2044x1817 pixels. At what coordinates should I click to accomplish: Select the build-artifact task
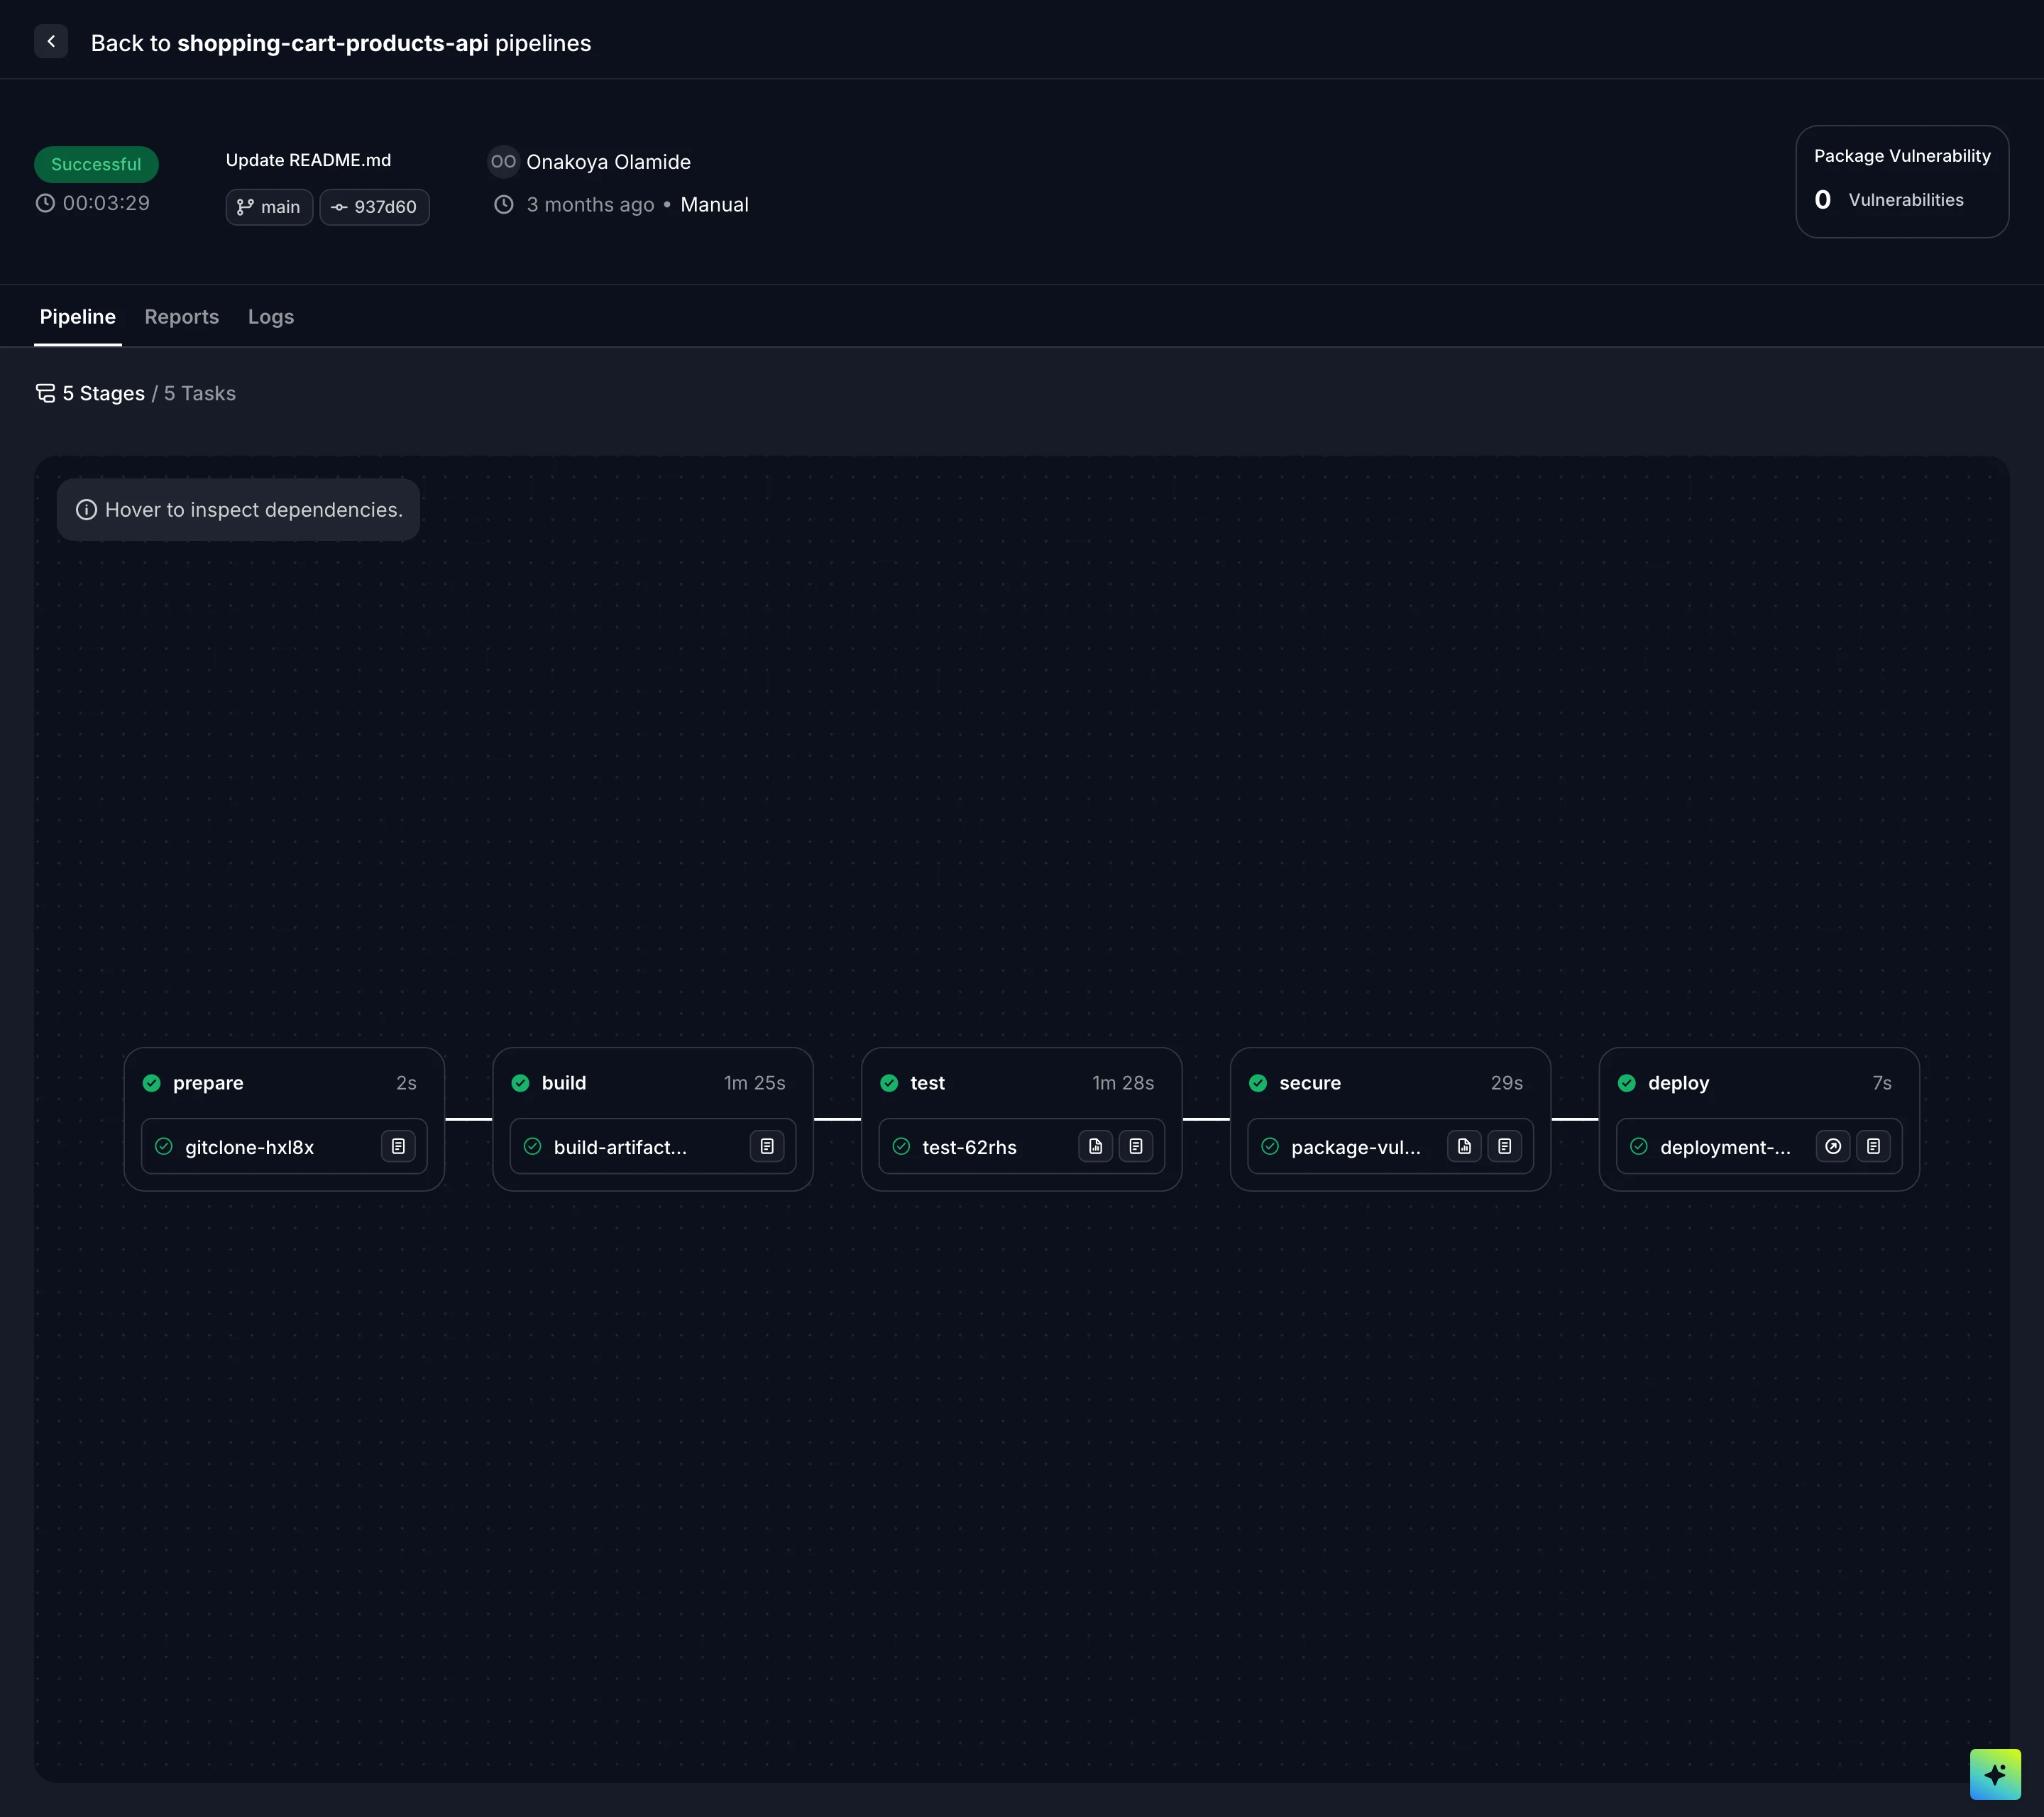pos(653,1146)
